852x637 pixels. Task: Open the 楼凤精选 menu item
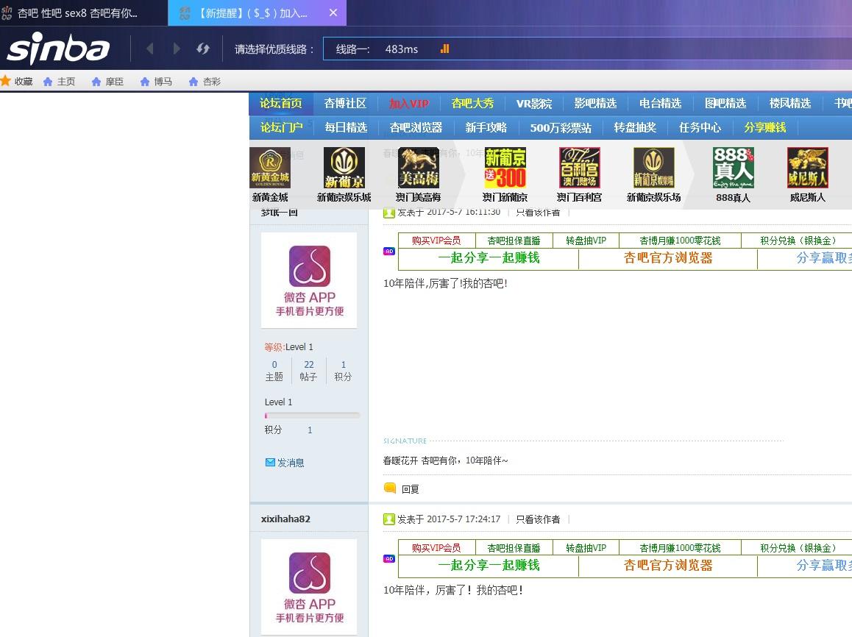coord(790,103)
